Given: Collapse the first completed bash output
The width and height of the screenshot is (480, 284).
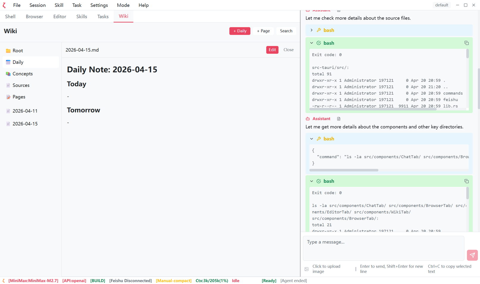Looking at the screenshot, I should [x=311, y=43].
